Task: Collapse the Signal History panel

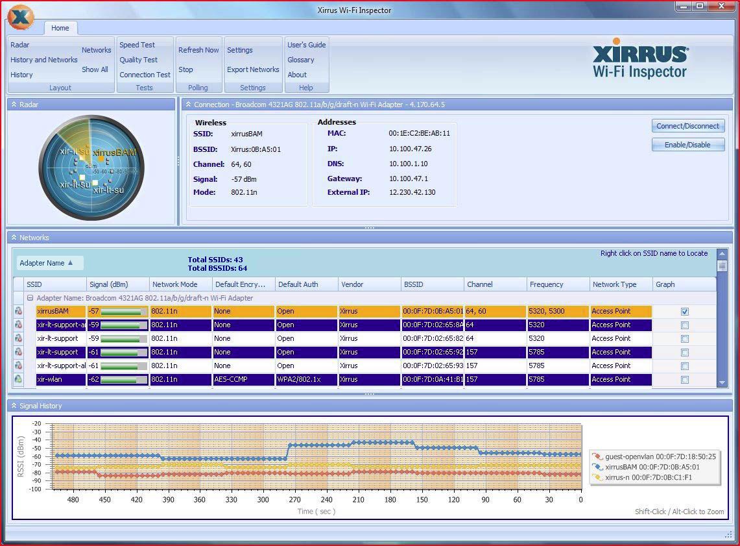Action: pos(14,406)
